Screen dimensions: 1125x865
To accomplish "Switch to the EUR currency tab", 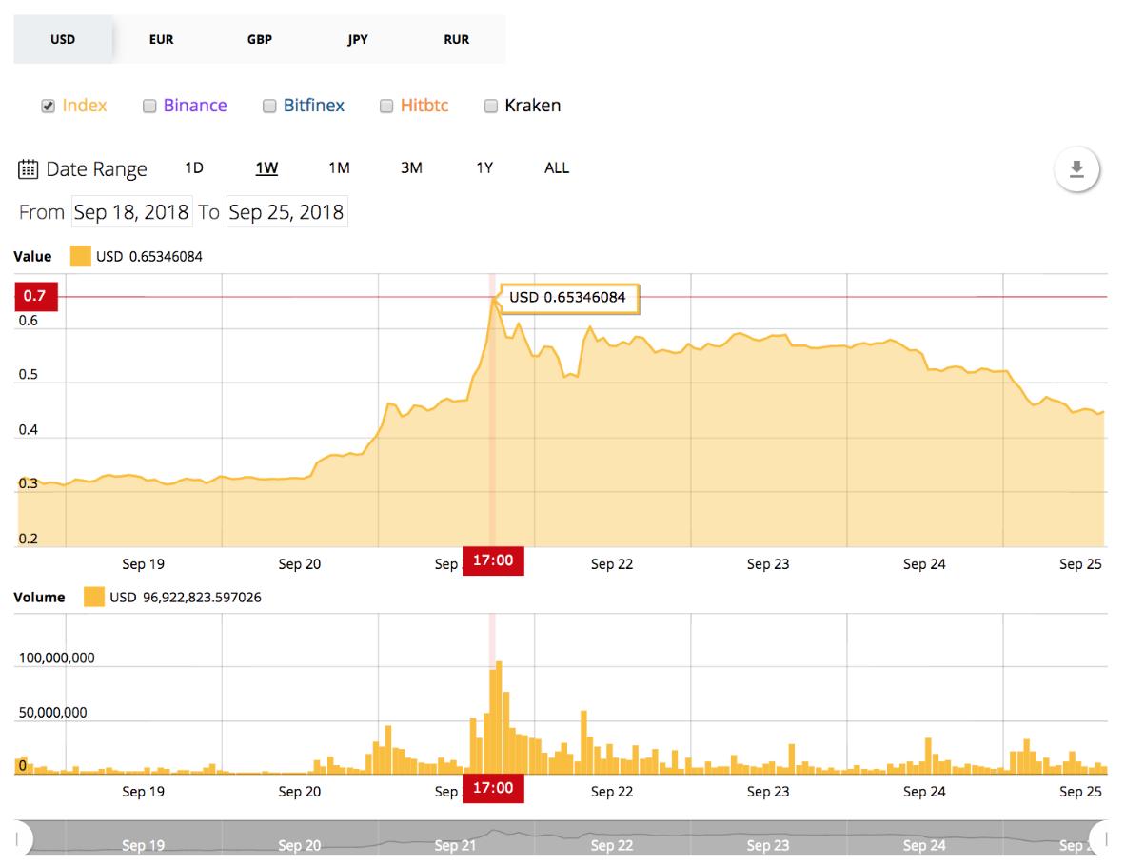I will point(162,40).
